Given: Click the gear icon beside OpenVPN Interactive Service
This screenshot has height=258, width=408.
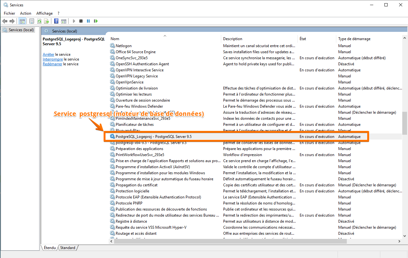Looking at the screenshot, I should (112, 70).
